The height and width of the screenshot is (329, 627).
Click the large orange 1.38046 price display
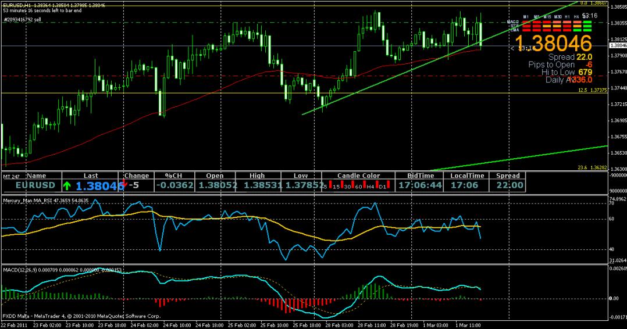pyautogui.click(x=553, y=43)
